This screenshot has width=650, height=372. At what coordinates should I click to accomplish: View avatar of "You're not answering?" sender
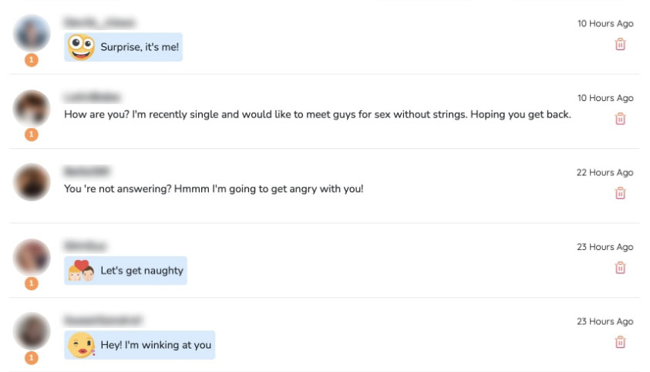coord(32,183)
